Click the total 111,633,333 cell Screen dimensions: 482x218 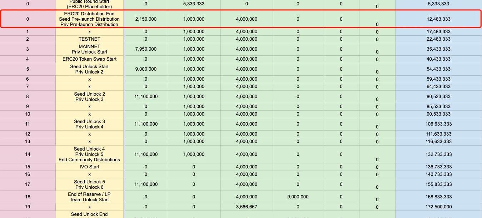tap(438, 134)
